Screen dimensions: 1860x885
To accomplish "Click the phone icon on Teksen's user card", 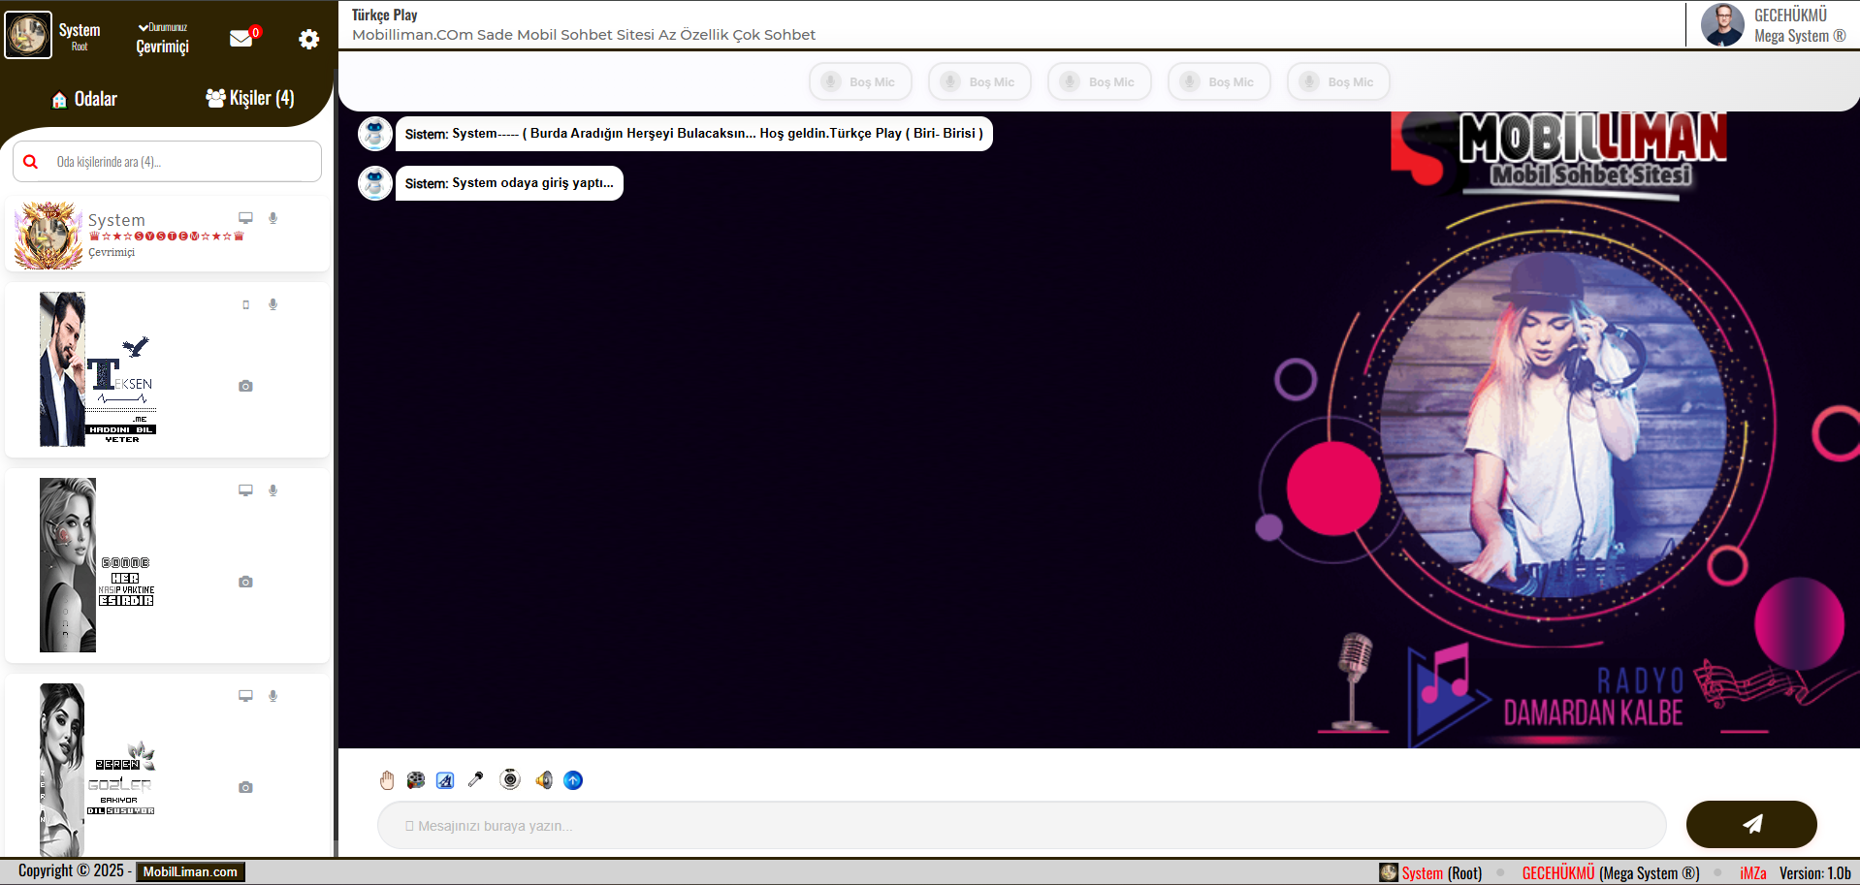I will (x=246, y=304).
